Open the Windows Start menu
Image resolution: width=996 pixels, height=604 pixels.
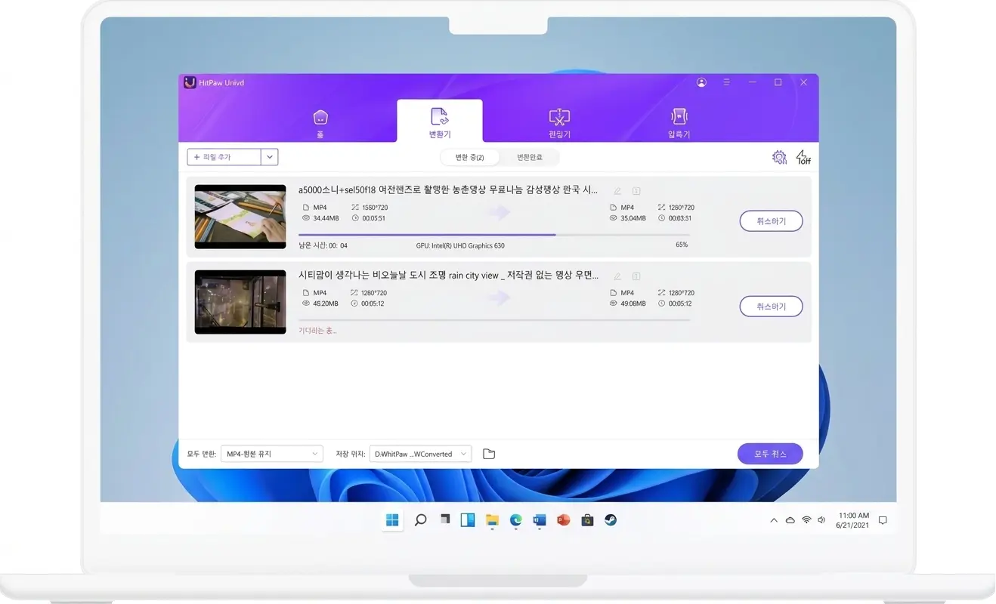[x=392, y=520]
